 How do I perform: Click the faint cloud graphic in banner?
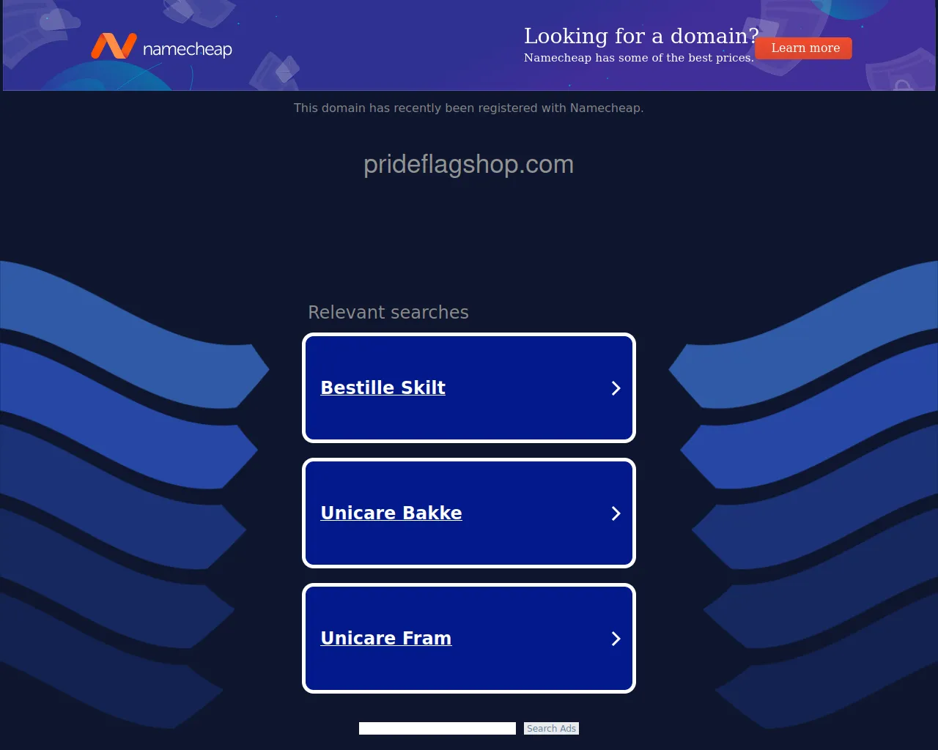click(x=59, y=20)
